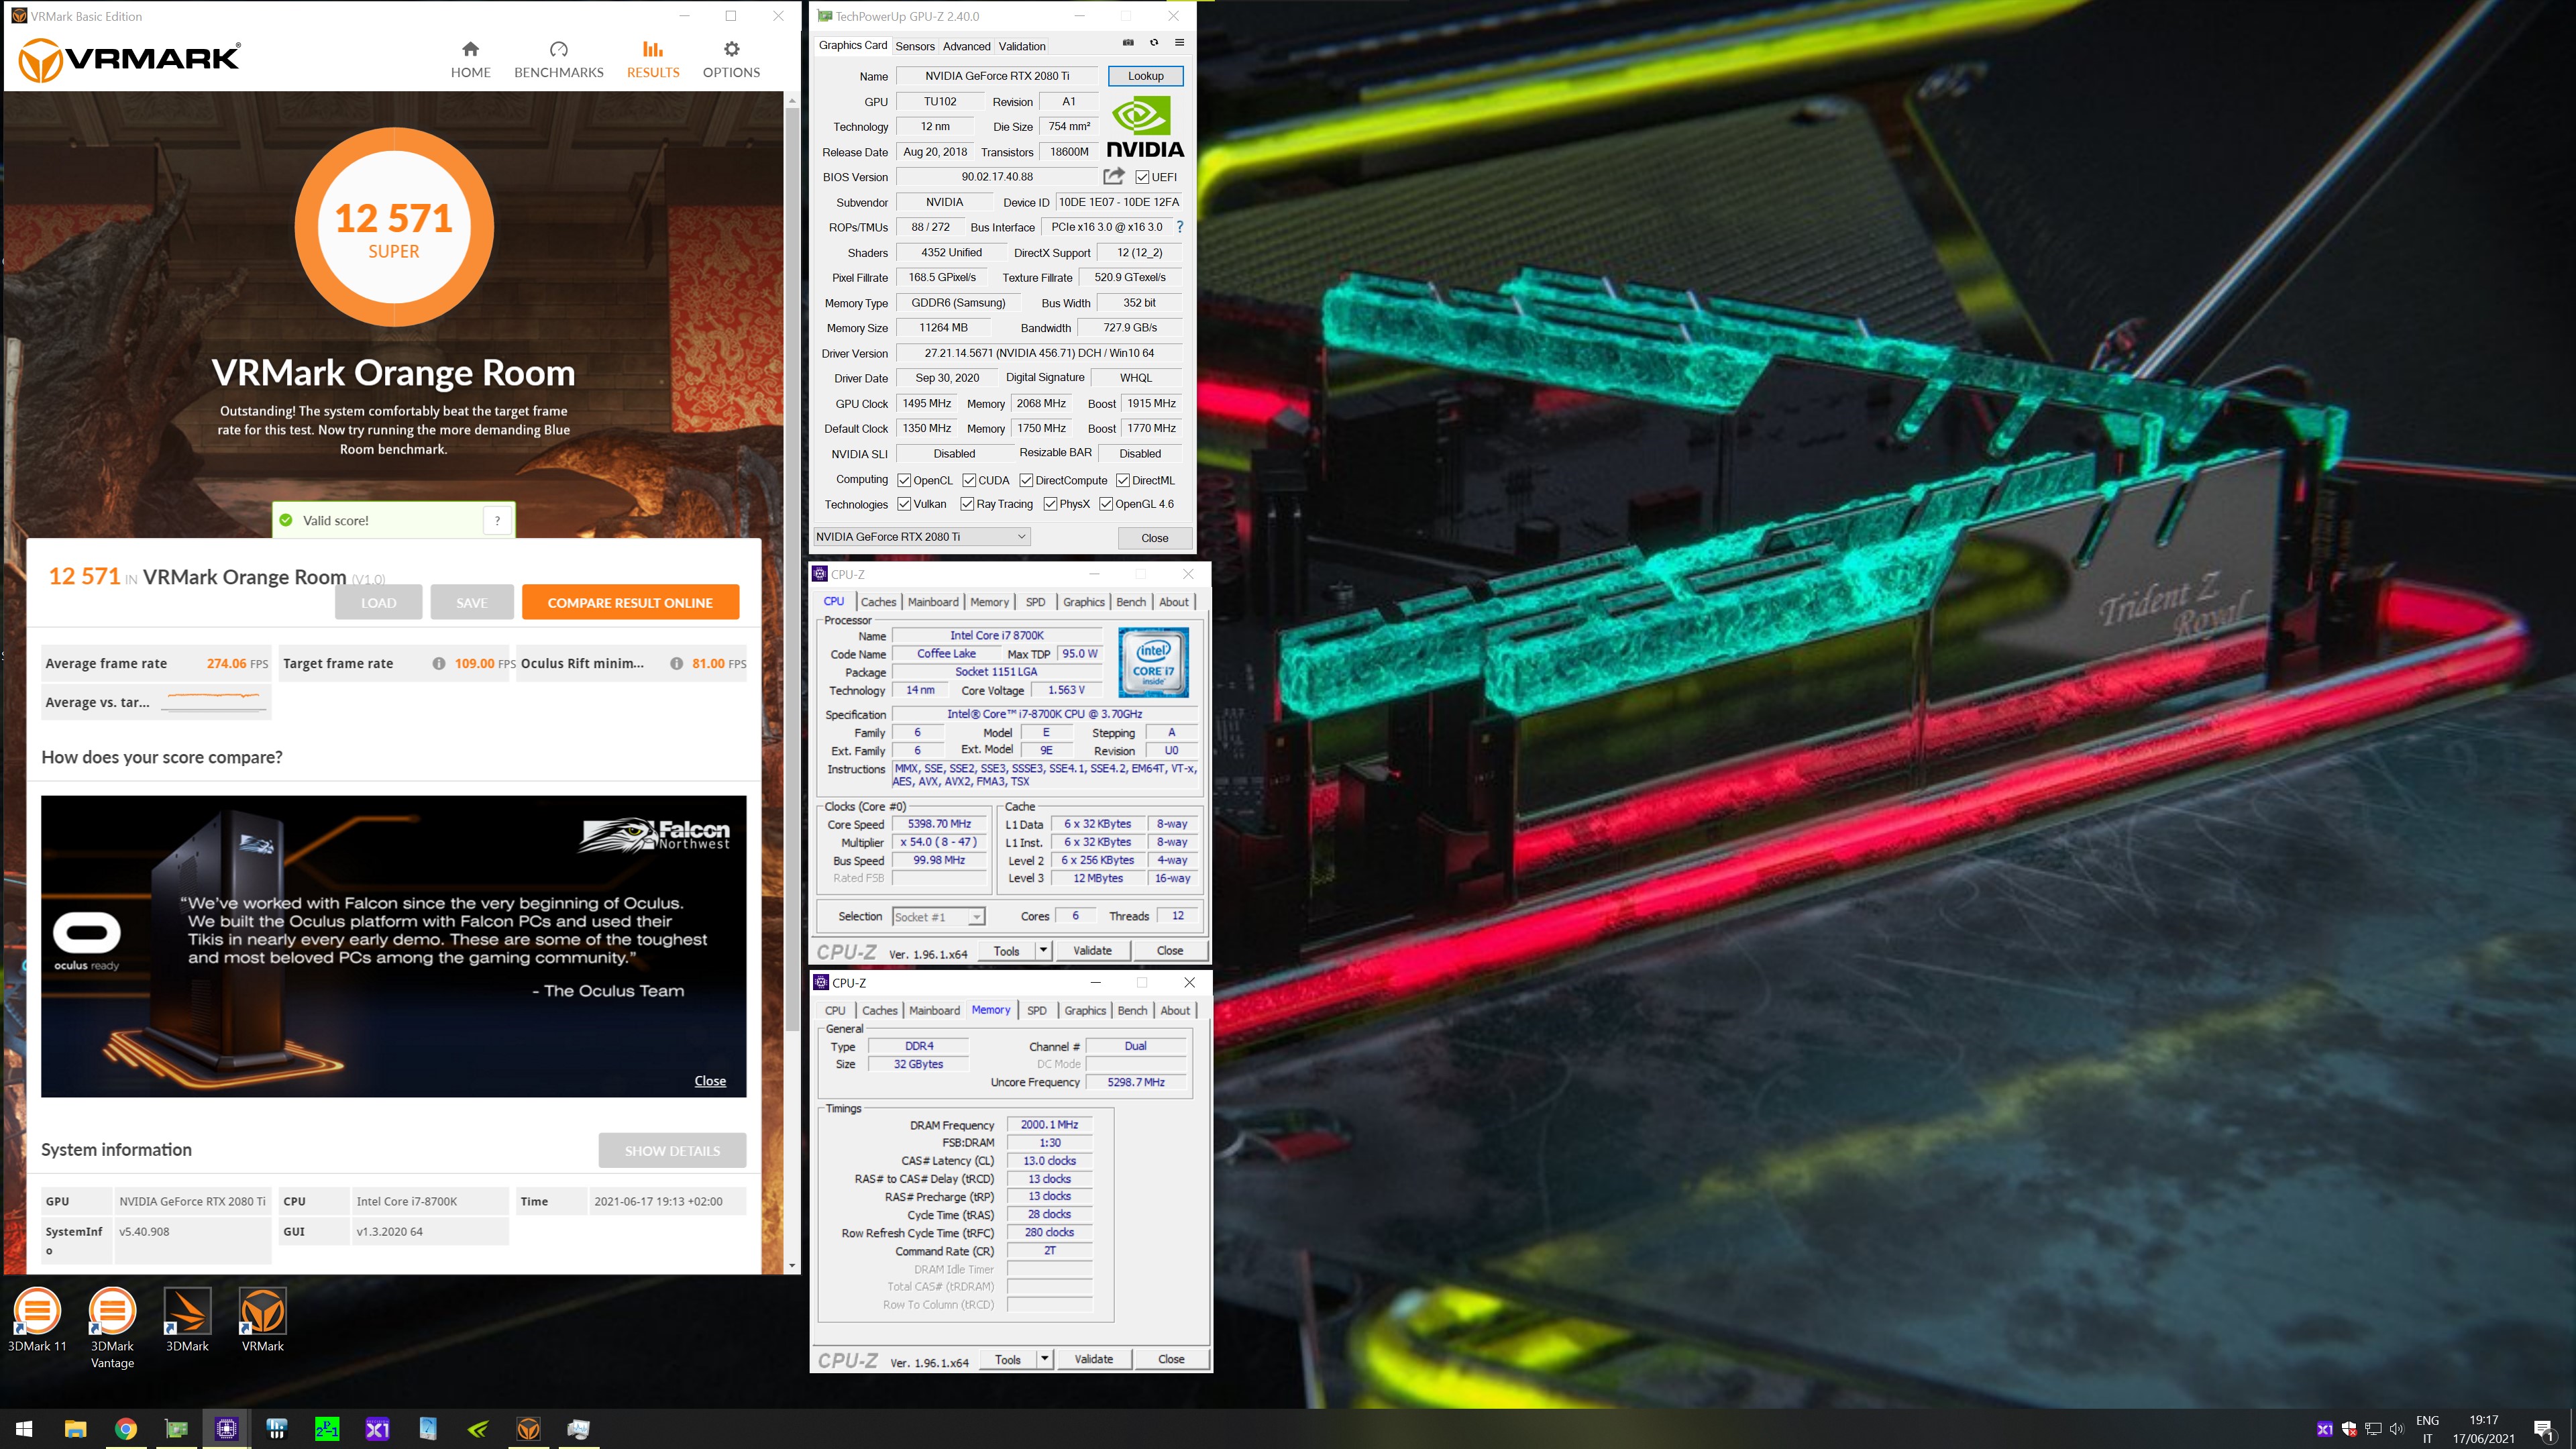Click ENG IT language indicator

pos(2427,1429)
